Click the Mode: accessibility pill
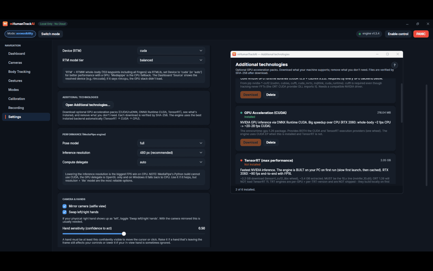The width and height of the screenshot is (433, 271). click(20, 34)
